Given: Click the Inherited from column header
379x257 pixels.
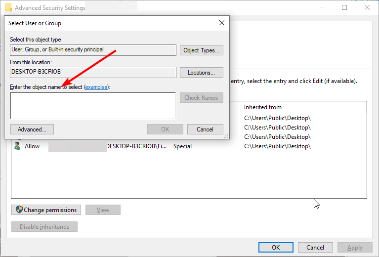Looking at the screenshot, I should (x=263, y=107).
